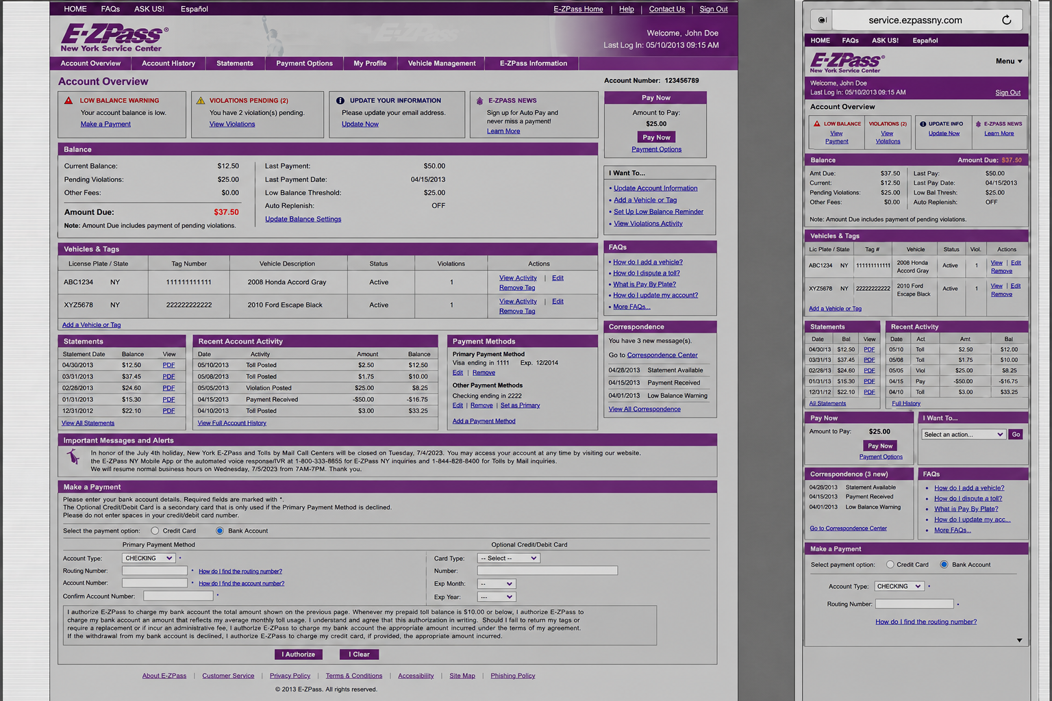Click the service.ezpassny.com address bar
This screenshot has width=1052, height=701.
pos(916,20)
